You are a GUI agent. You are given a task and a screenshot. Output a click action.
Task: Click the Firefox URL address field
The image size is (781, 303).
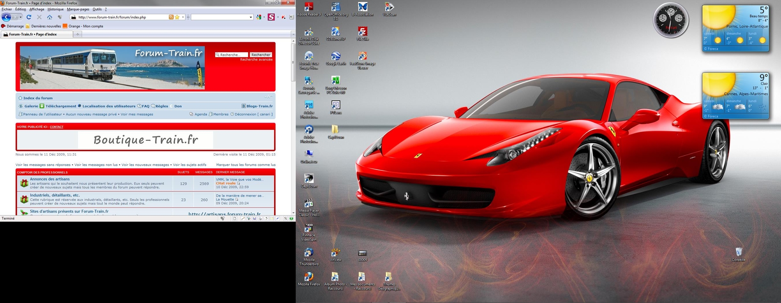click(122, 17)
